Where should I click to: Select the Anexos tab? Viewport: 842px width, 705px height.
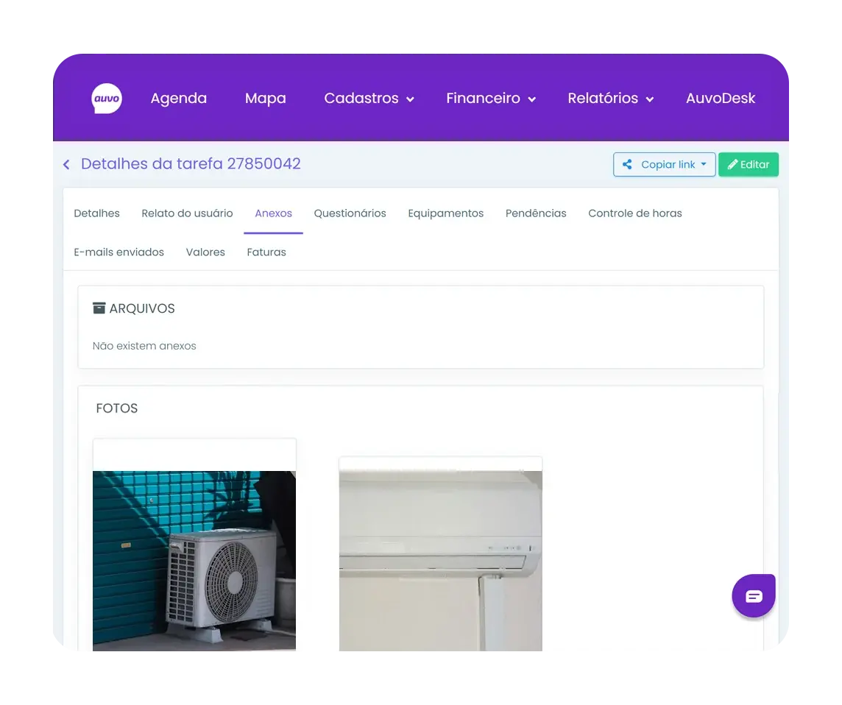pyautogui.click(x=273, y=213)
